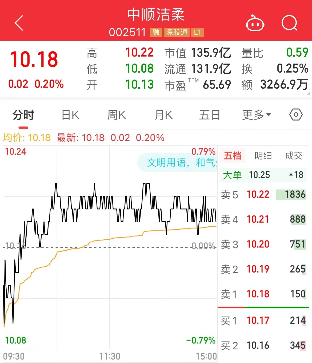Switch to the 日K tab
This screenshot has height=363, width=312.
click(x=70, y=115)
